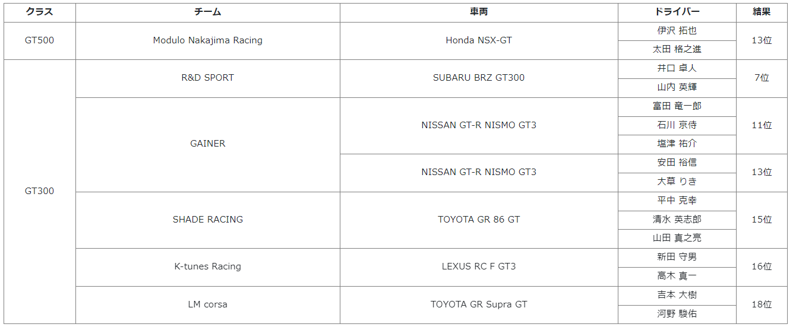Image resolution: width=796 pixels, height=327 pixels.
Task: Click the 18位 result cell
Action: point(761,304)
